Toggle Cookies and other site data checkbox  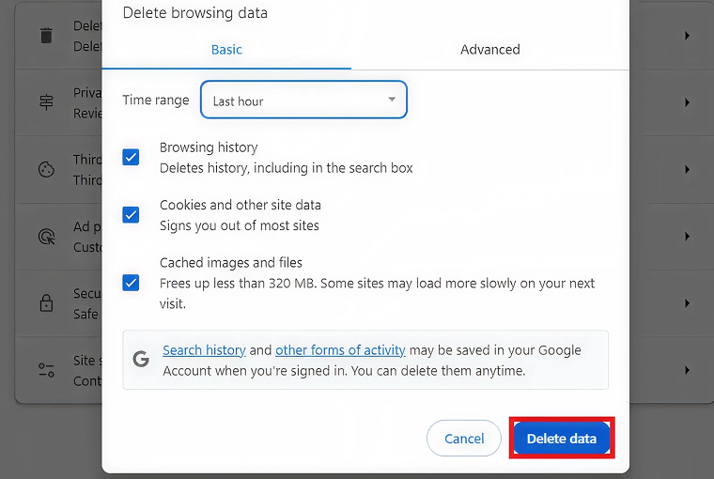[132, 215]
